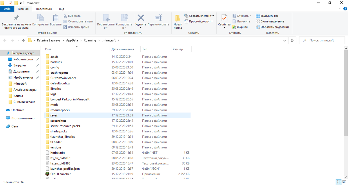The image size is (348, 185).
Task: Click Вырезать scissors icon
Action: click(x=65, y=16)
